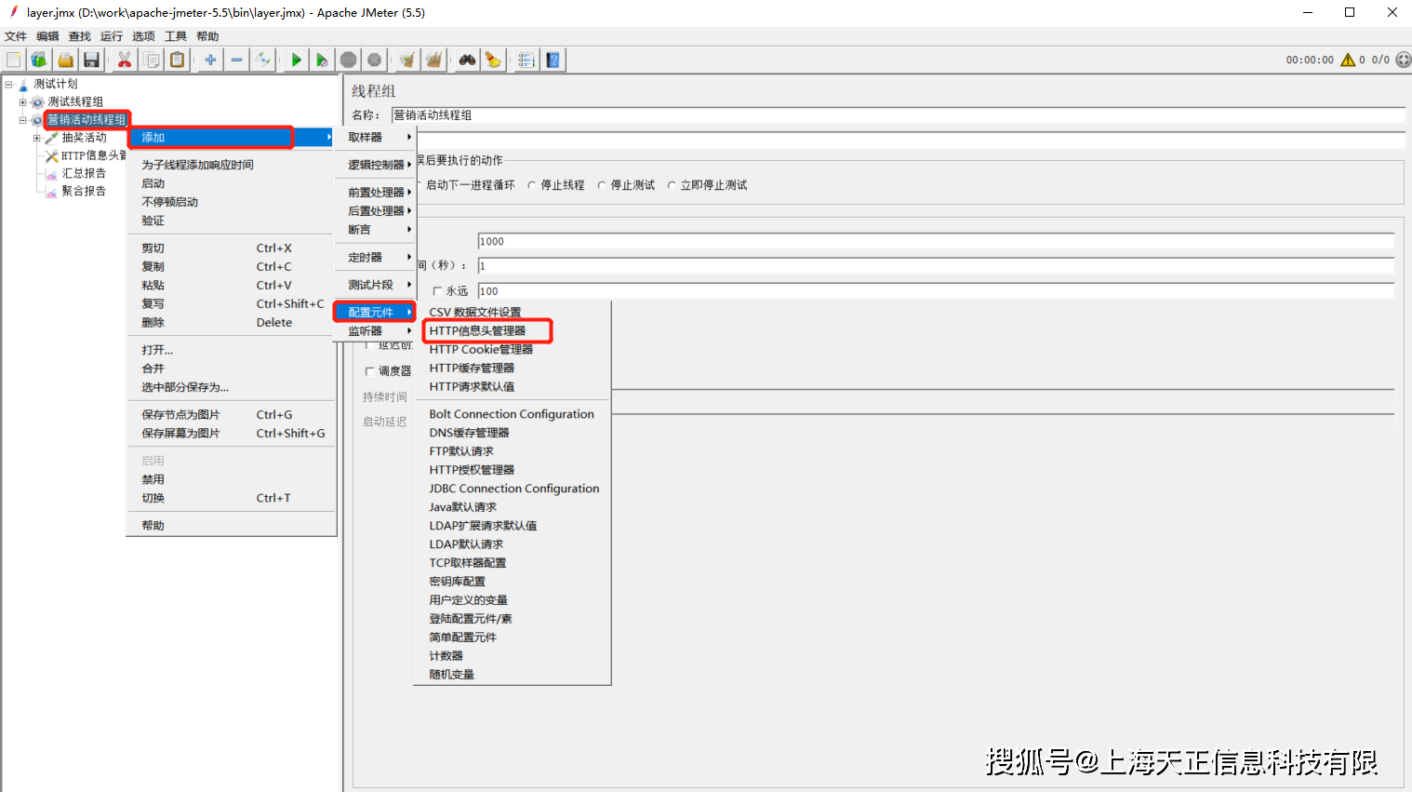Save the test plan with floppy icon
The width and height of the screenshot is (1412, 792).
pos(91,60)
